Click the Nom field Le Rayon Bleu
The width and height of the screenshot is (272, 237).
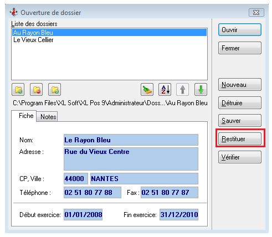pyautogui.click(x=131, y=140)
